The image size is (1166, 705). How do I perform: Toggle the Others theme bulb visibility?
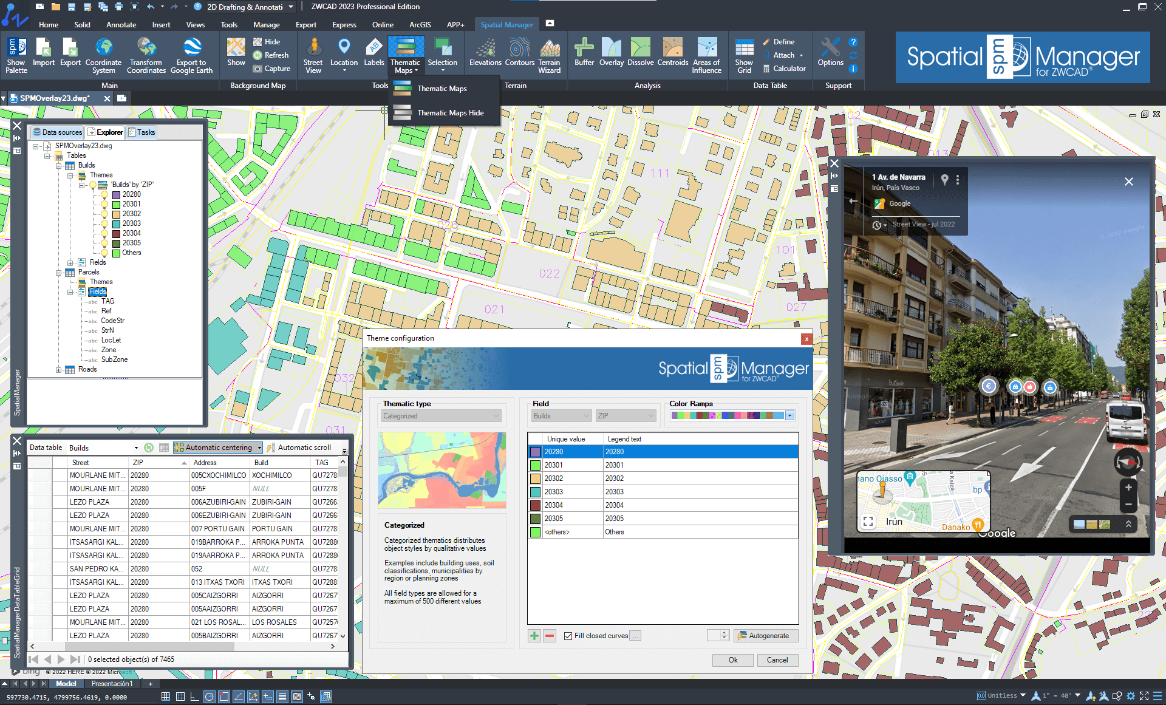coord(104,253)
